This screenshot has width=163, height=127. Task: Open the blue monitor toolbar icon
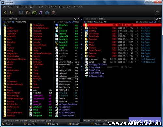pyautogui.click(x=21, y=12)
